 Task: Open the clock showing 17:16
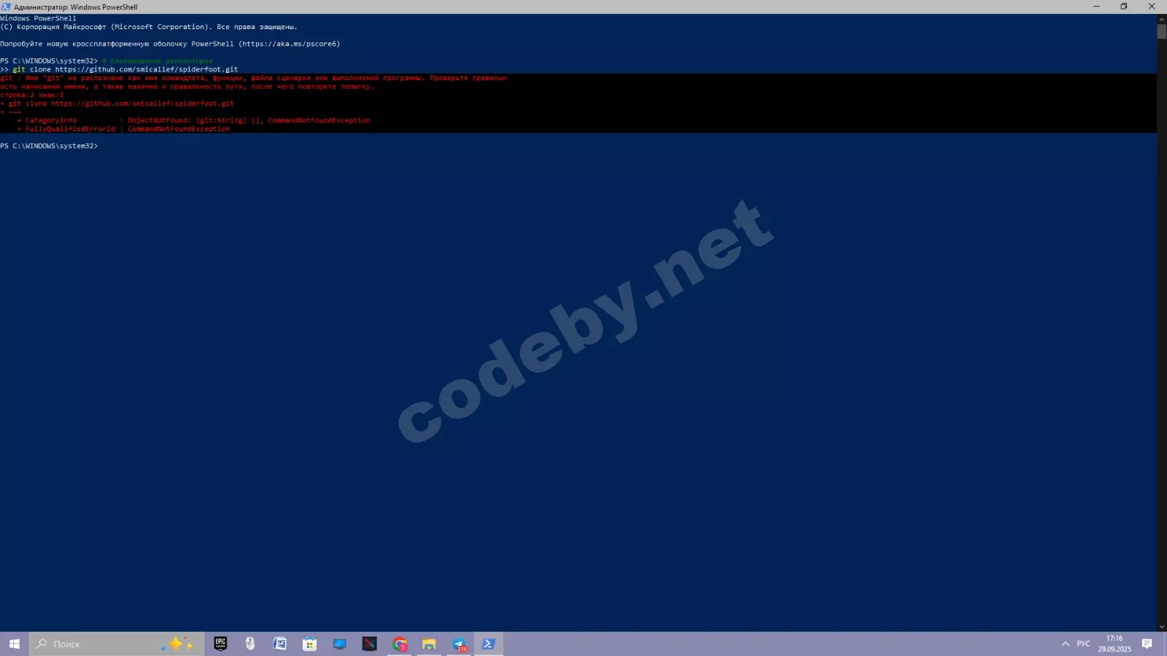pyautogui.click(x=1114, y=644)
